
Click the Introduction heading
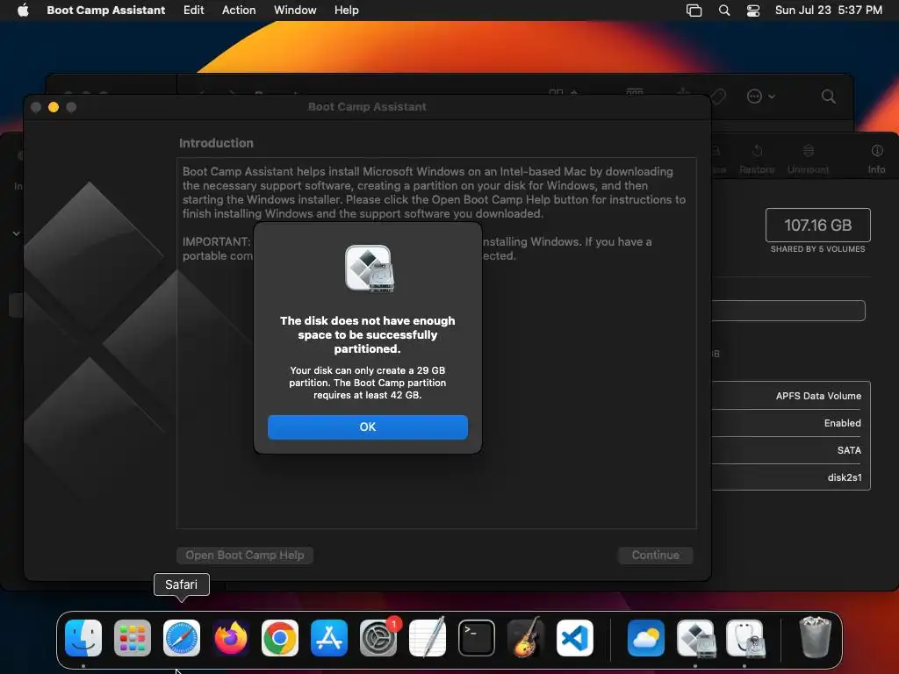[216, 143]
